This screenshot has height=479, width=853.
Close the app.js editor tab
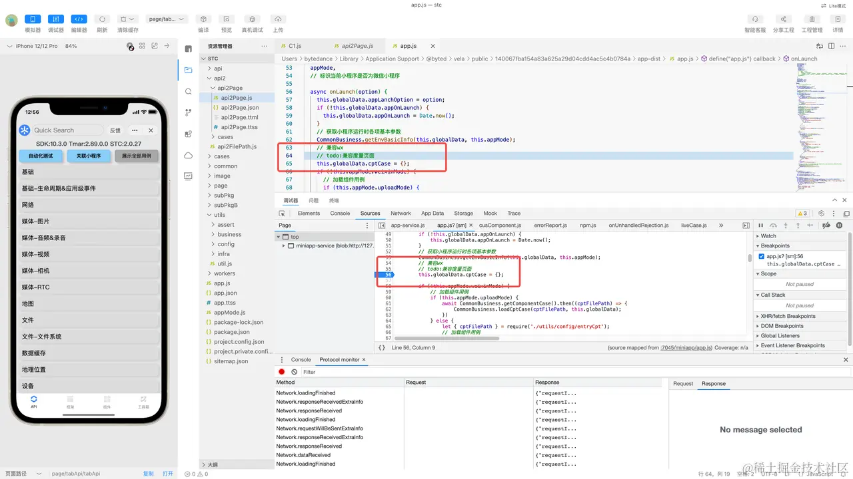(x=432, y=46)
